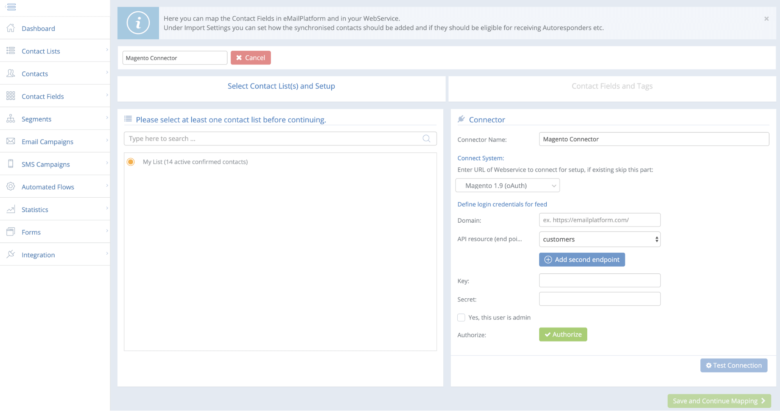Expand the Segments menu chevron

point(107,117)
